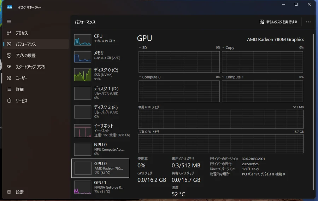Open the プロセス tab label
Image resolution: width=318 pixels, height=201 pixels.
tap(22, 33)
